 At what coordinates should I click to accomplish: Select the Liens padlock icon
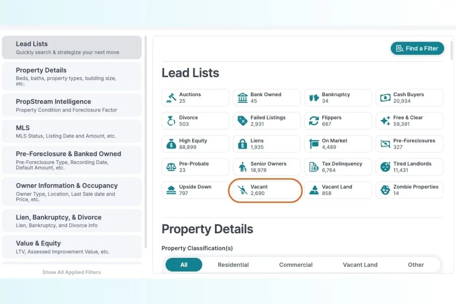coord(242,144)
